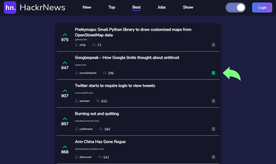Click the author name xbmcuser

(x=86, y=157)
